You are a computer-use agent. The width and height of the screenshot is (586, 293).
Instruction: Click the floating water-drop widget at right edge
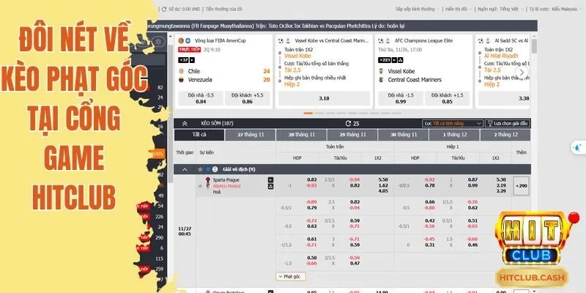[x=579, y=147]
